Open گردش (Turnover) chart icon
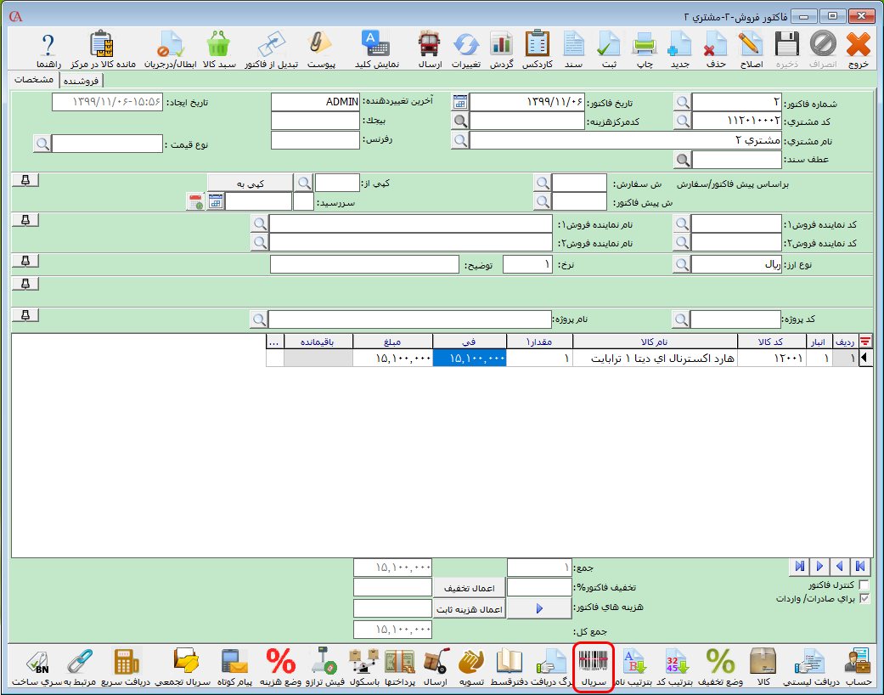Image resolution: width=884 pixels, height=695 pixels. (500, 49)
